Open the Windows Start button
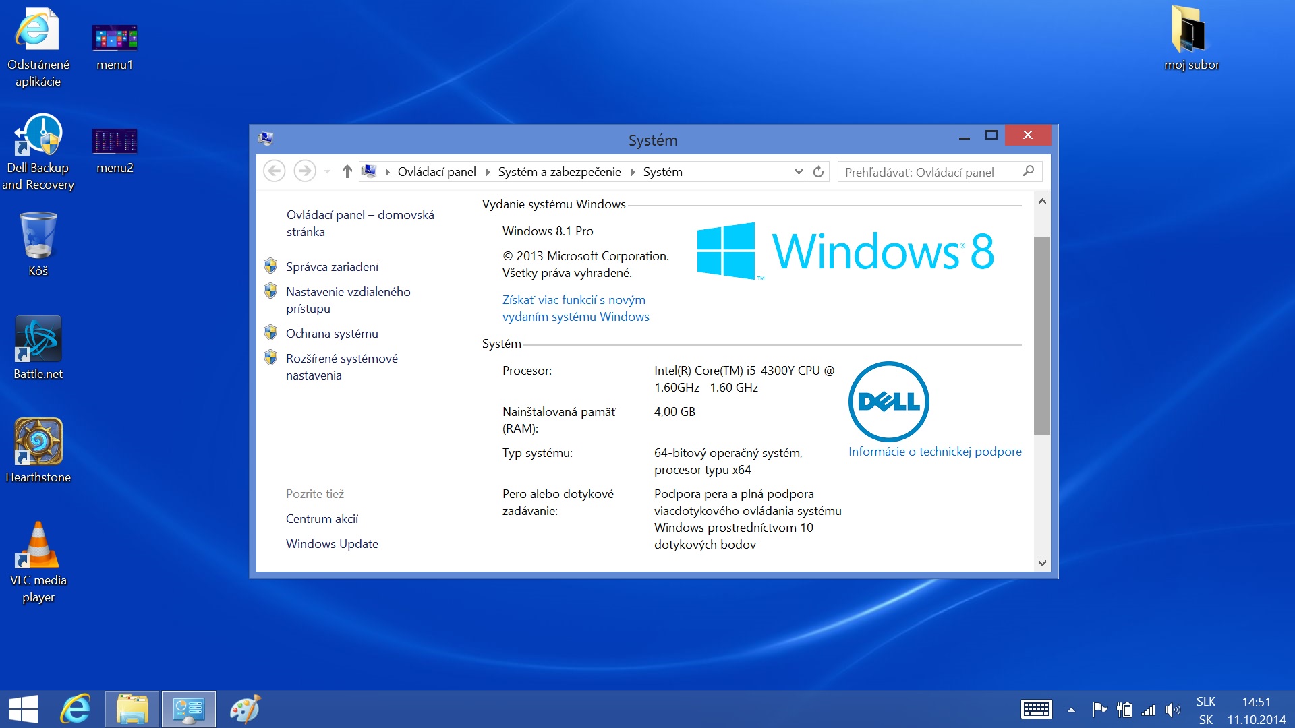 coord(24,709)
